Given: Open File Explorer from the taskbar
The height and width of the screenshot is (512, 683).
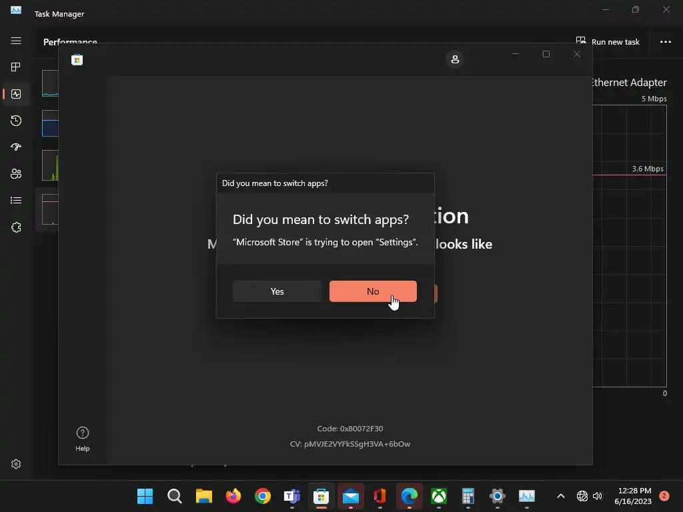Looking at the screenshot, I should (x=204, y=496).
